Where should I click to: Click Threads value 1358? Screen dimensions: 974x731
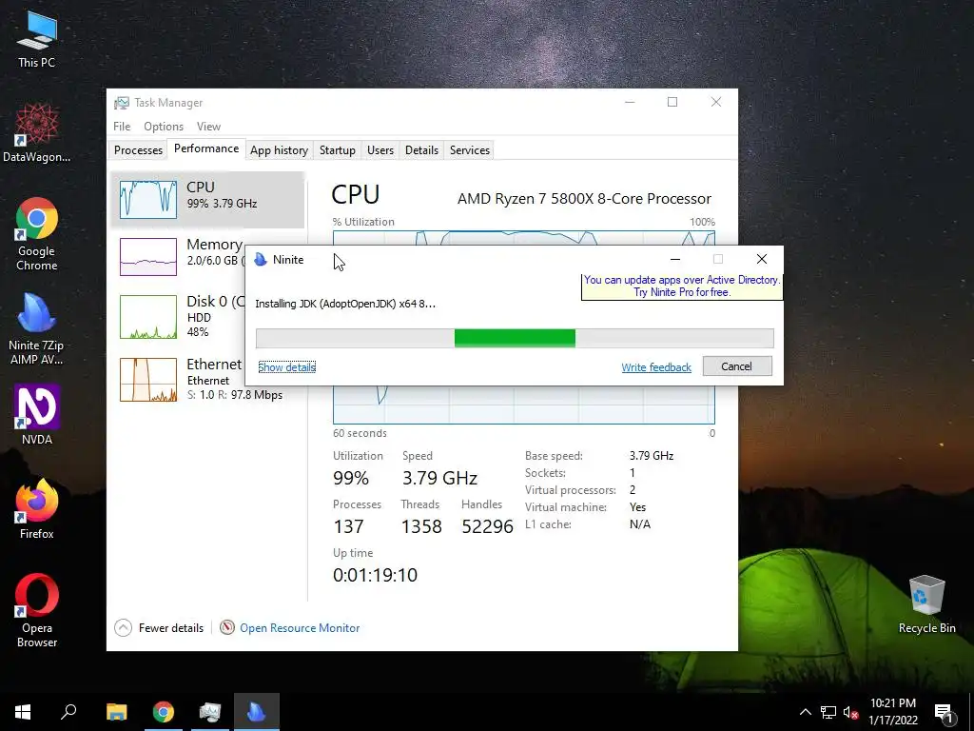(x=421, y=526)
